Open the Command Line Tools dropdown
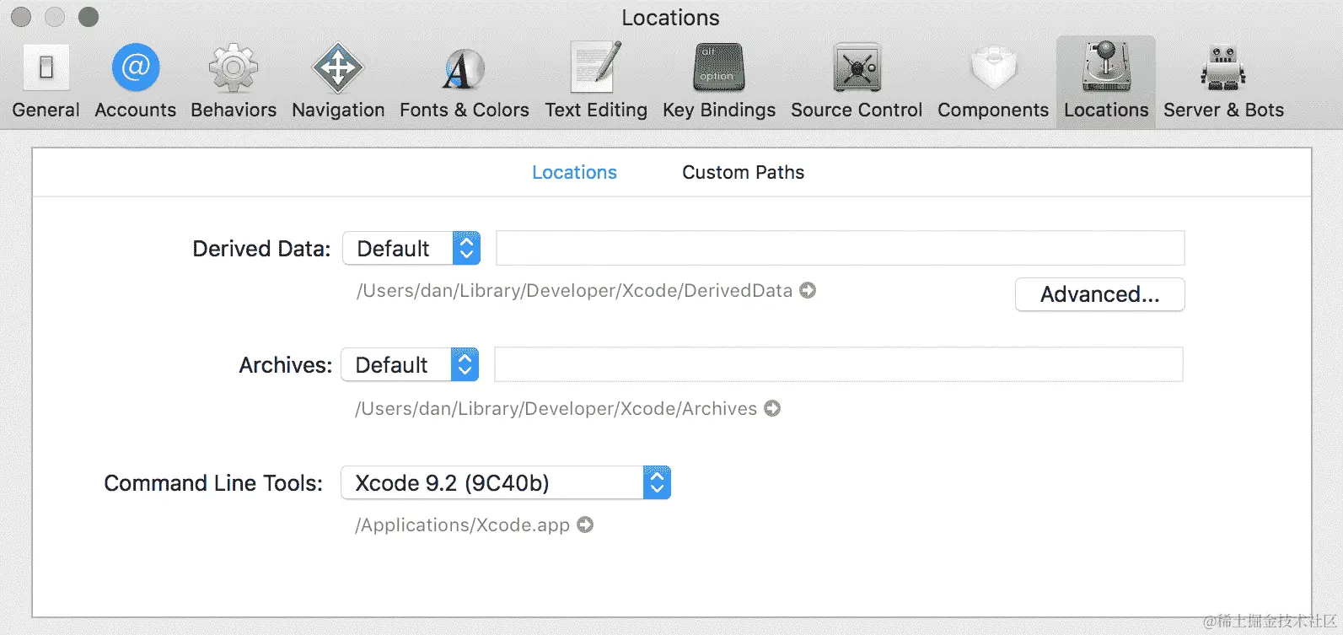The image size is (1343, 635). (x=506, y=483)
